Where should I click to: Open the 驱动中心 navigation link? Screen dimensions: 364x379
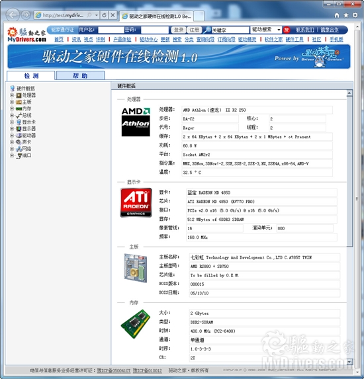(149, 40)
